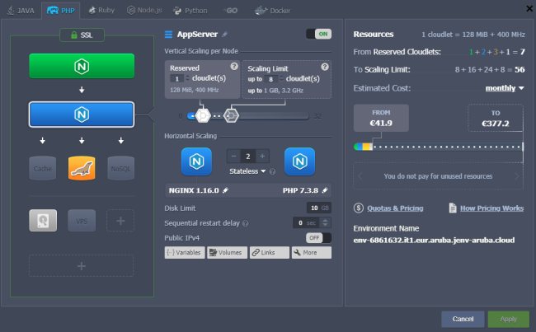Viewport: 536px width, 332px height.
Task: Click the Scaling Limit cloudlets number field
Action: click(270, 79)
